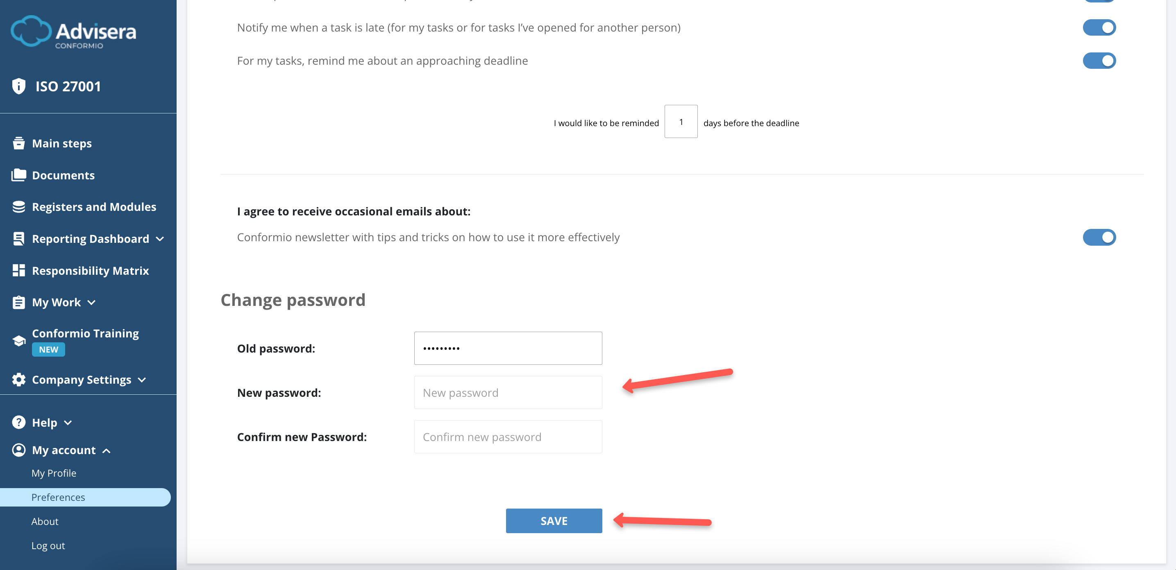
Task: Click the Advisera Conformio logo
Action: pyautogui.click(x=73, y=31)
